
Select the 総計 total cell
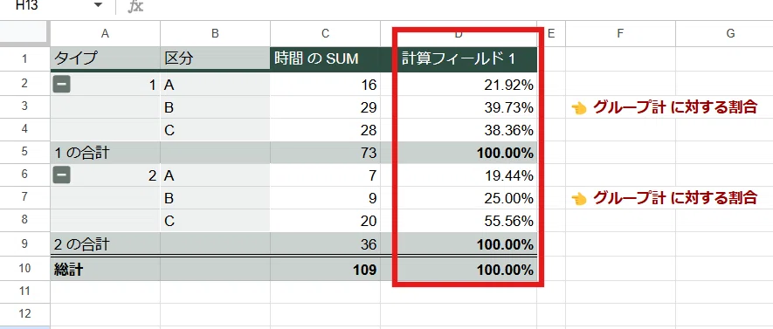pos(105,270)
